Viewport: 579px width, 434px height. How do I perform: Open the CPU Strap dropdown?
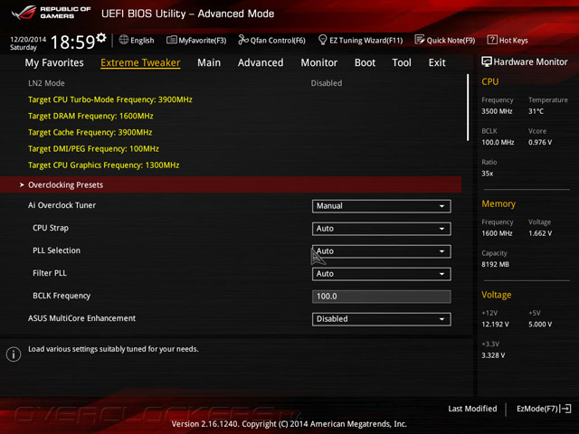382,229
